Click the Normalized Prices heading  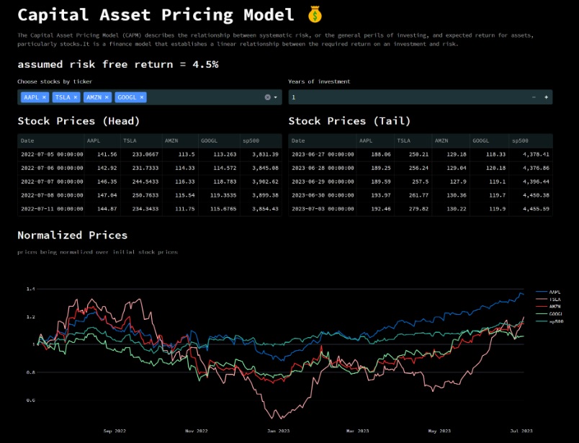tap(71, 236)
